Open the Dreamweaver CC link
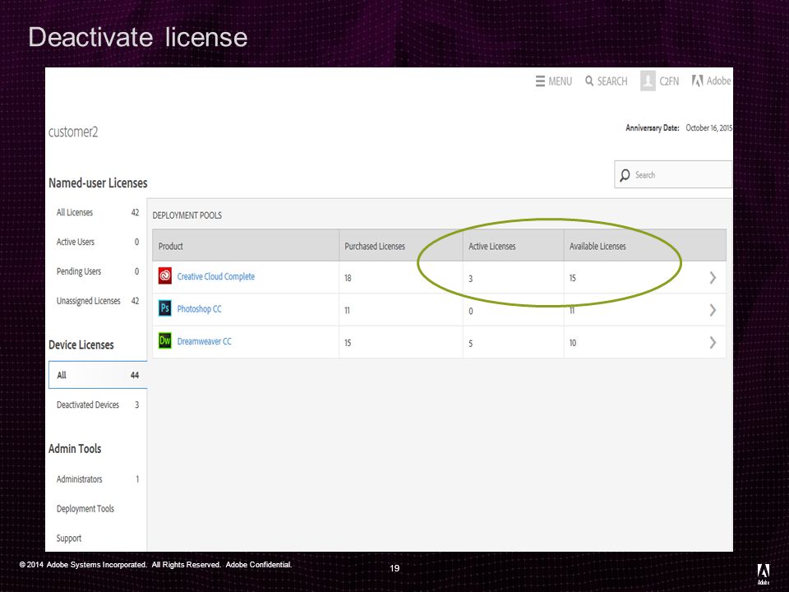This screenshot has height=592, width=789. (x=205, y=341)
